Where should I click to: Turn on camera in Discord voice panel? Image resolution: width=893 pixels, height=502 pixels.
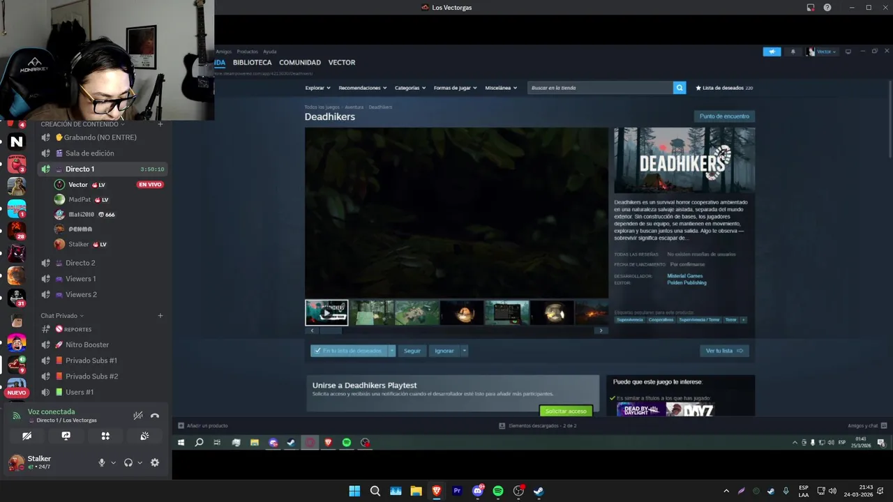coord(27,436)
